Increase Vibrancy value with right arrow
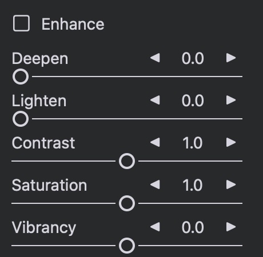Viewport: 263px width, 257px height. coord(231,227)
